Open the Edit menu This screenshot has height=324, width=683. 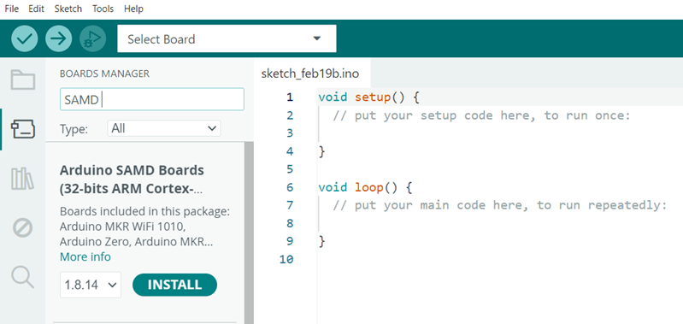[36, 9]
